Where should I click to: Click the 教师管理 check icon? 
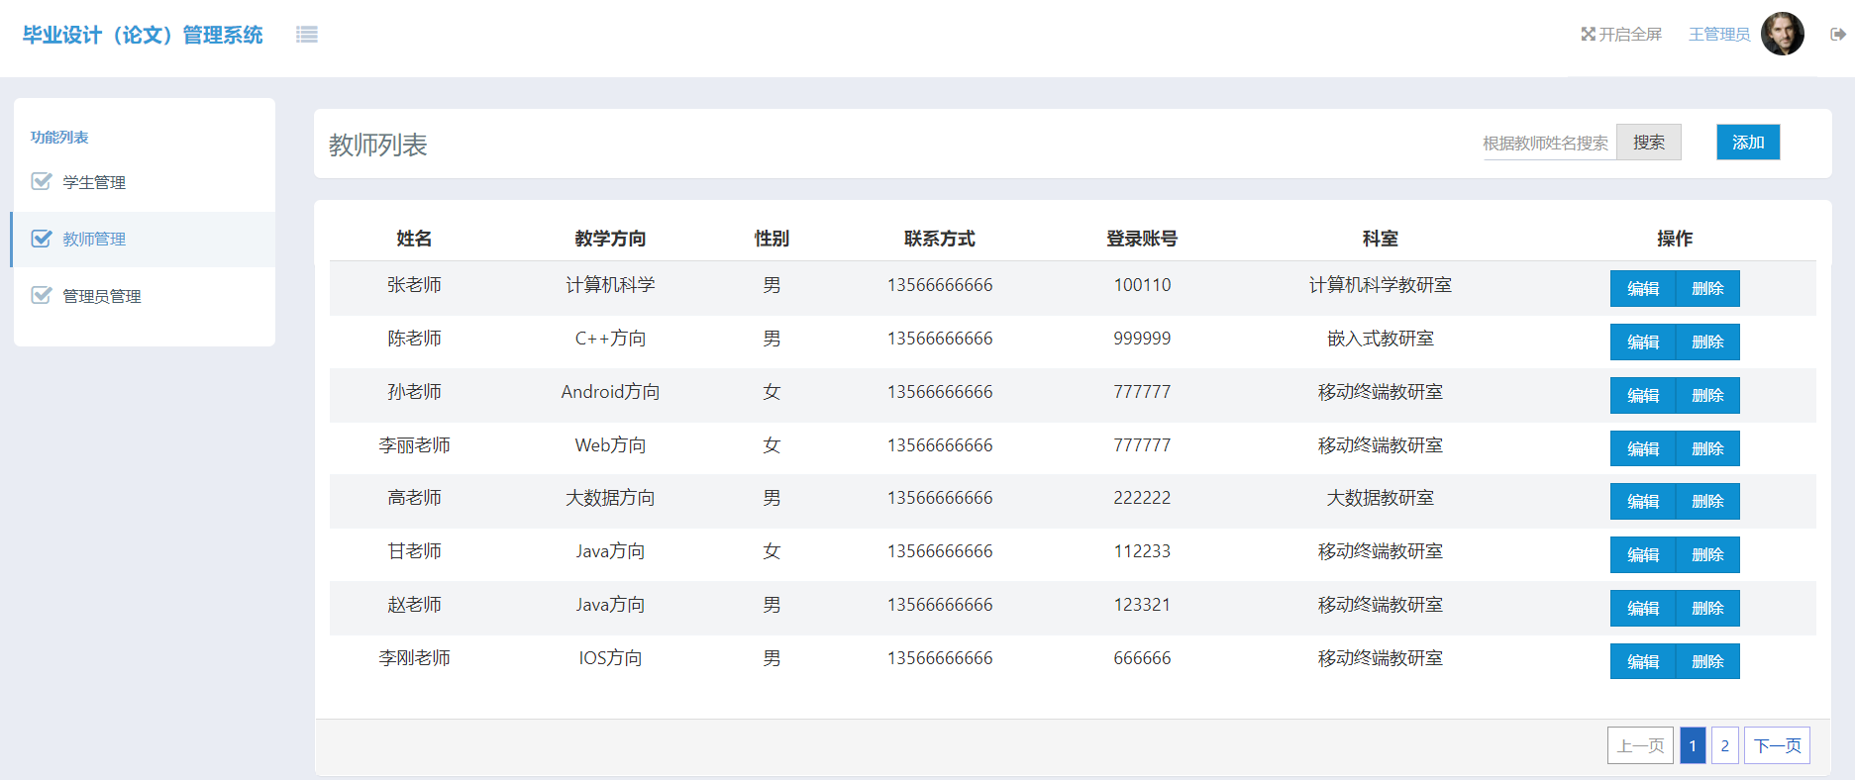tap(42, 239)
